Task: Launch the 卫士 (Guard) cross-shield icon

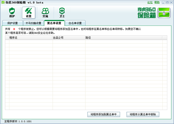Action: click(62, 12)
